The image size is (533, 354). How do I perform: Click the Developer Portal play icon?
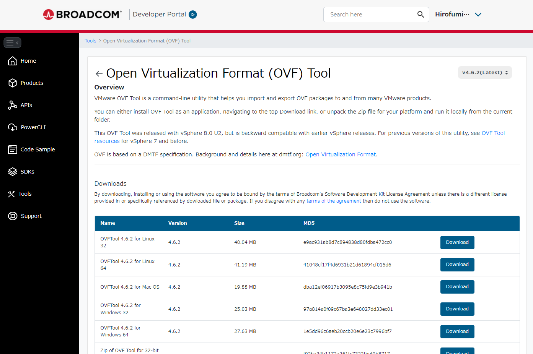point(193,15)
